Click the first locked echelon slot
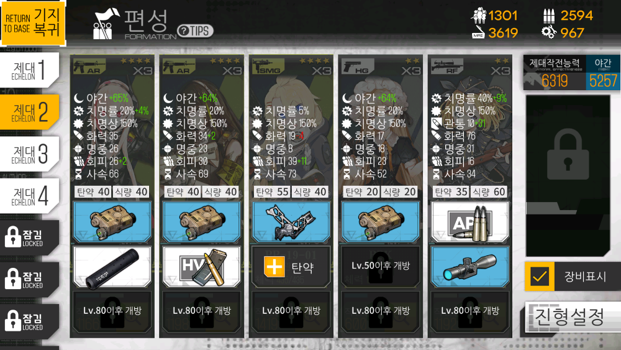Image resolution: width=621 pixels, height=350 pixels. coord(30,237)
